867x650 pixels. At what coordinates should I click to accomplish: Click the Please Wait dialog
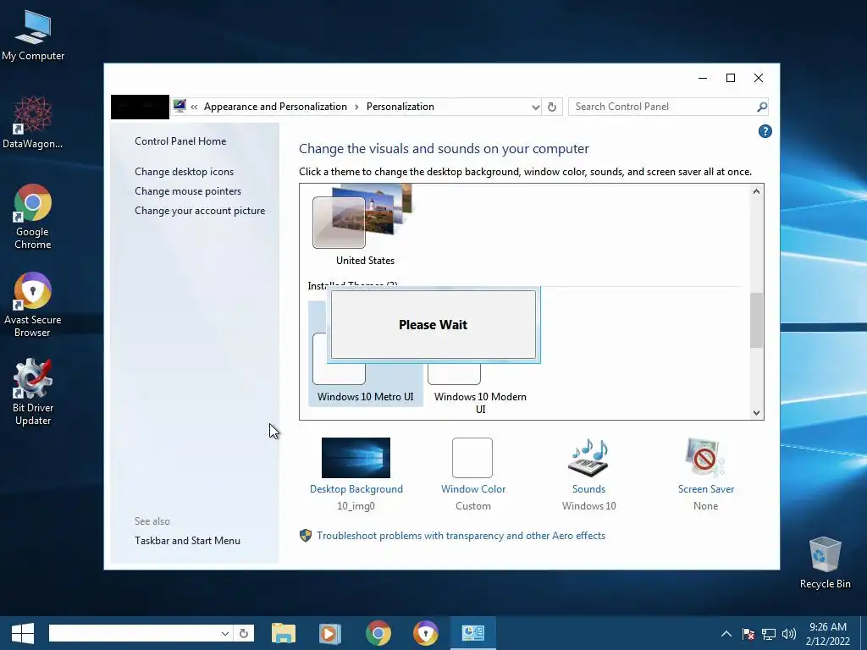pyautogui.click(x=433, y=324)
